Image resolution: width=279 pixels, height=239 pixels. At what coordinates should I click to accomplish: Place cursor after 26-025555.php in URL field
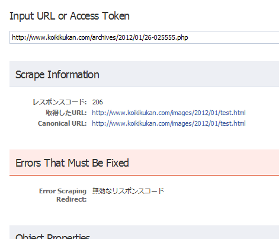(188, 37)
